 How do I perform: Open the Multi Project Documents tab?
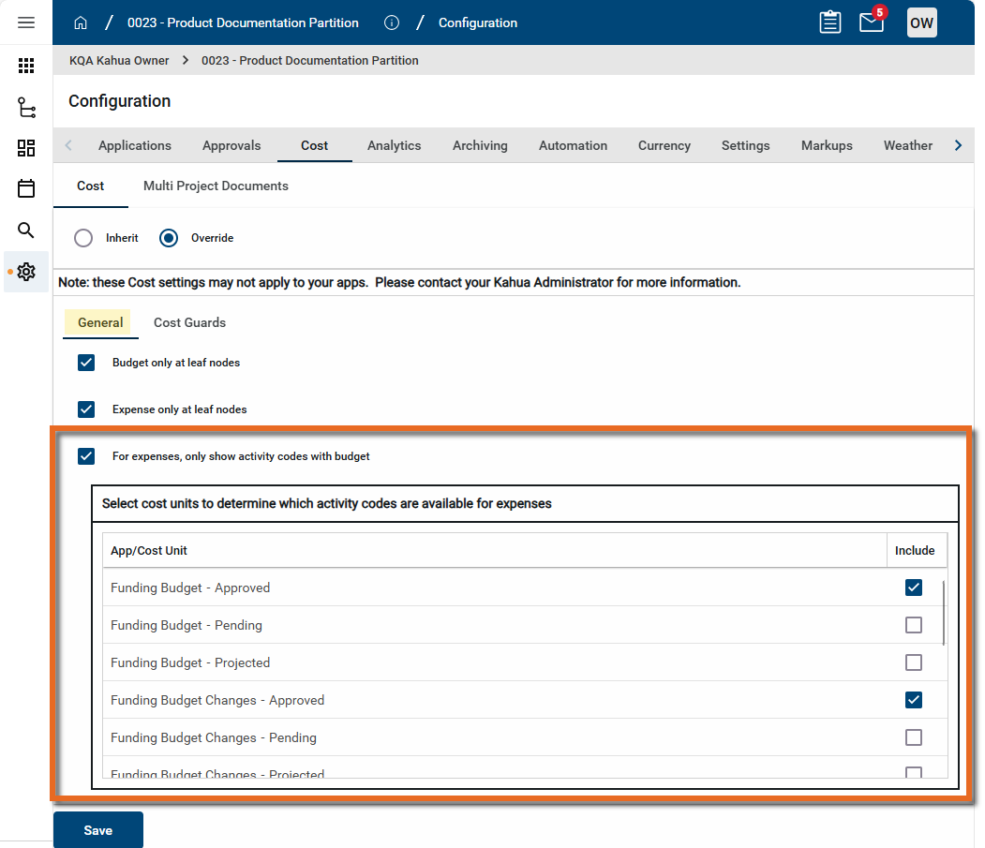coord(216,186)
